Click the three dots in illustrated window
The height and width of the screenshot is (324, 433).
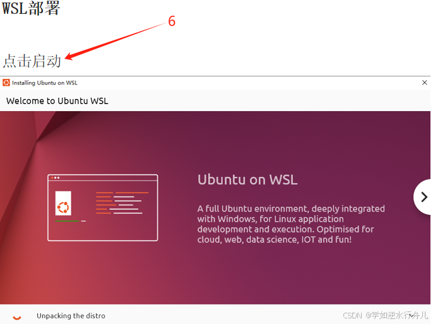(56, 177)
